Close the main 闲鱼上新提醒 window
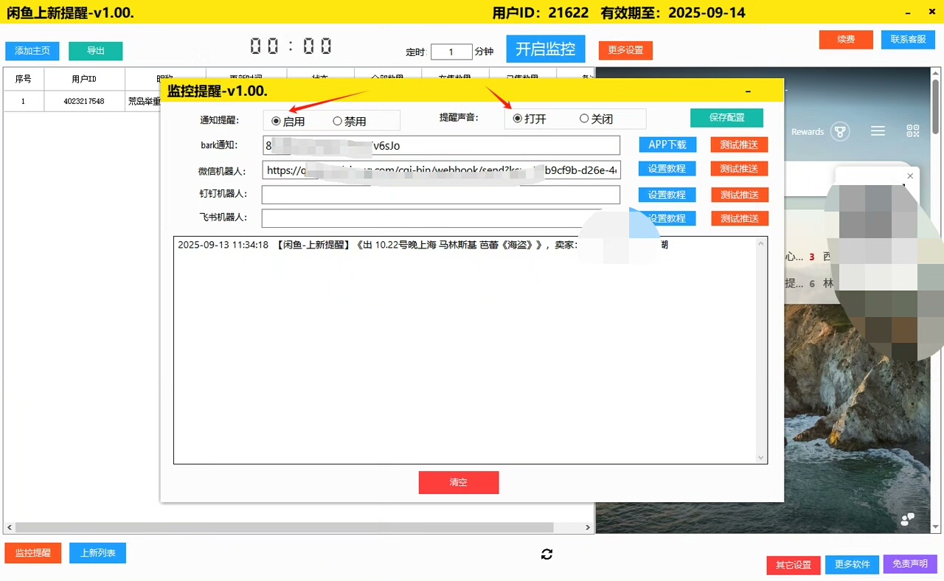944x581 pixels. (x=931, y=13)
